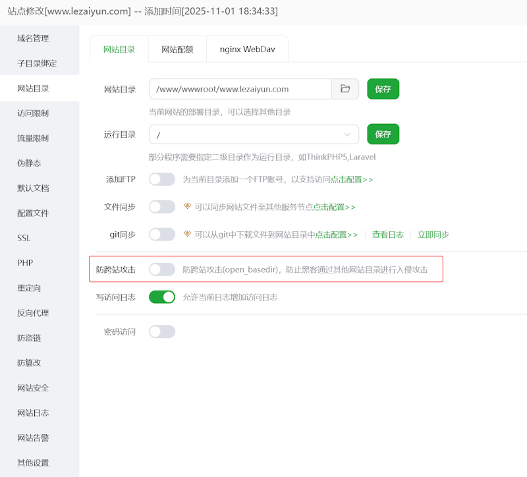The height and width of the screenshot is (477, 527).
Task: Open the folder picker for site directory
Action: coord(345,88)
